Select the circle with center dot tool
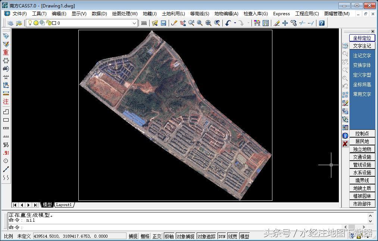This screenshot has height=241, width=378. point(6,161)
